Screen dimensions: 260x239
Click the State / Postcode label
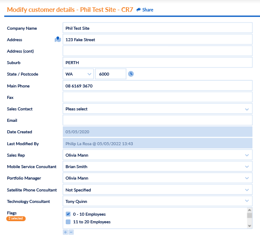22,74
